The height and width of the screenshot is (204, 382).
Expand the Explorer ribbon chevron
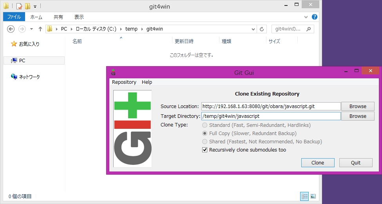pyautogui.click(x=306, y=17)
